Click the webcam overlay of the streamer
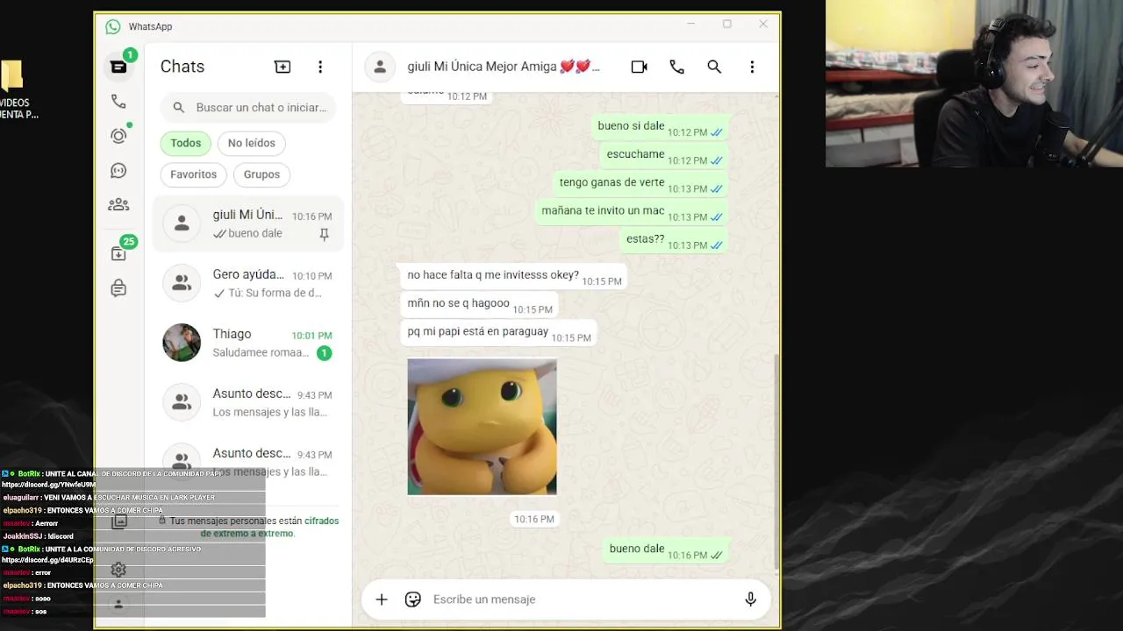The image size is (1123, 631). click(974, 83)
